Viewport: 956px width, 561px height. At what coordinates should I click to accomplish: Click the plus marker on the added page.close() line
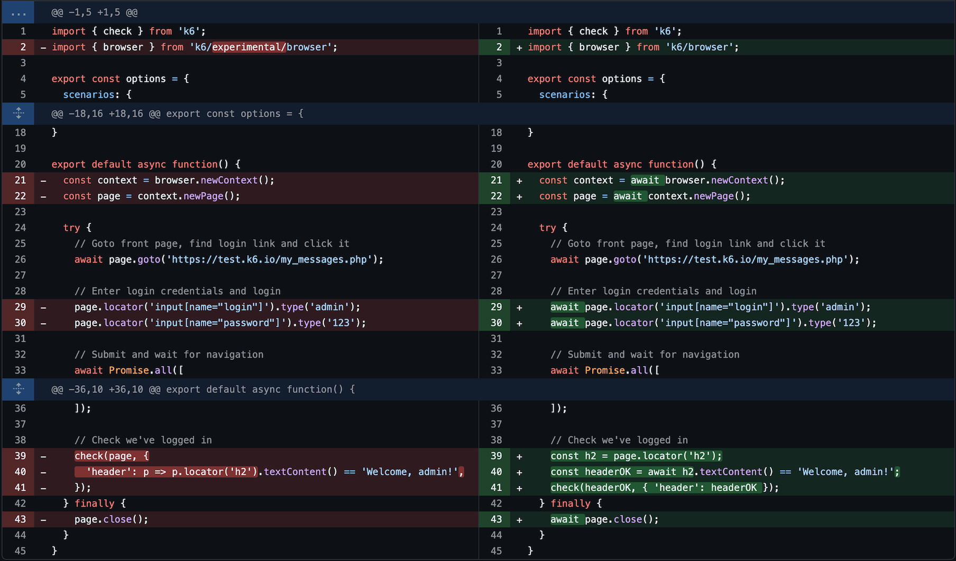pyautogui.click(x=519, y=519)
